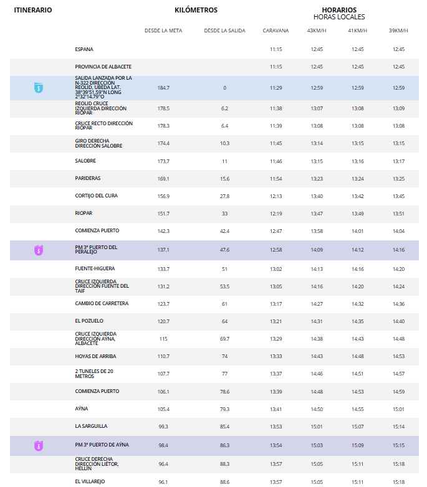Click the DESDE LA META column header
The width and height of the screenshot is (427, 487).
click(163, 31)
